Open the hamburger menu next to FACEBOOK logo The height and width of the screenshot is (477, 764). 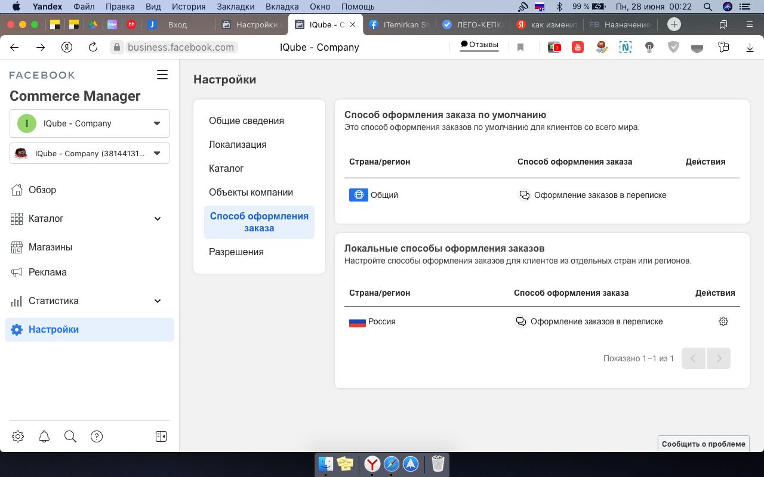162,75
